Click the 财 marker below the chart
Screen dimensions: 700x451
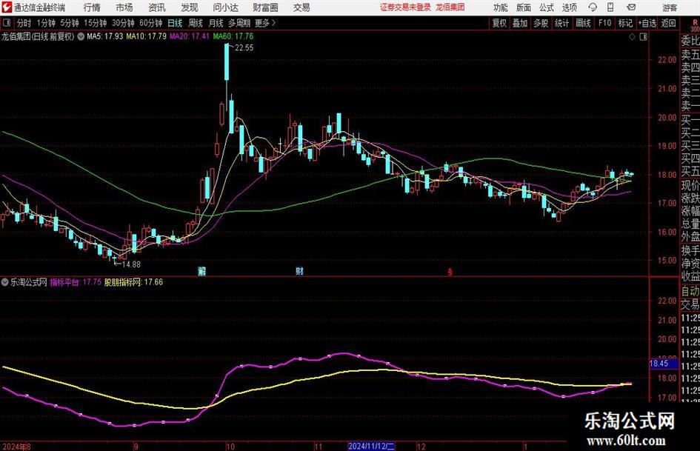(x=299, y=271)
